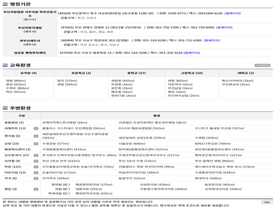Expand the 어린이집 (13) row list
This screenshot has width=274, height=207.
(x=36, y=173)
